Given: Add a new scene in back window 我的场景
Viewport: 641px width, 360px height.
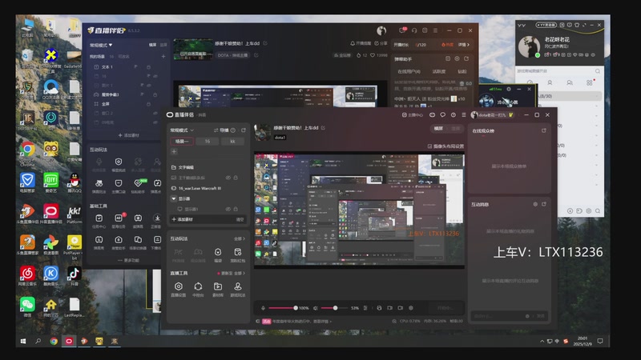Looking at the screenshot, I should 163,56.
